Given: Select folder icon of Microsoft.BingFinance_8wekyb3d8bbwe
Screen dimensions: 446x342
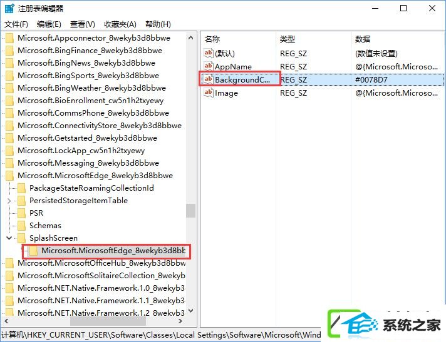Looking at the screenshot, I should pos(9,51).
